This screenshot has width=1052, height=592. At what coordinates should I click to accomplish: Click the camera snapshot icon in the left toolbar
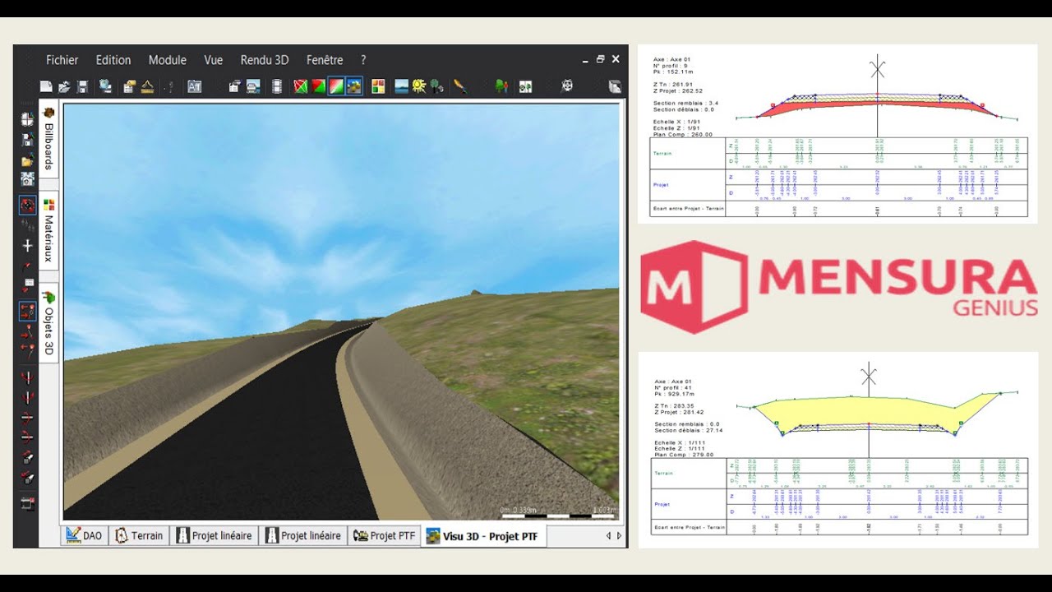coord(27,179)
